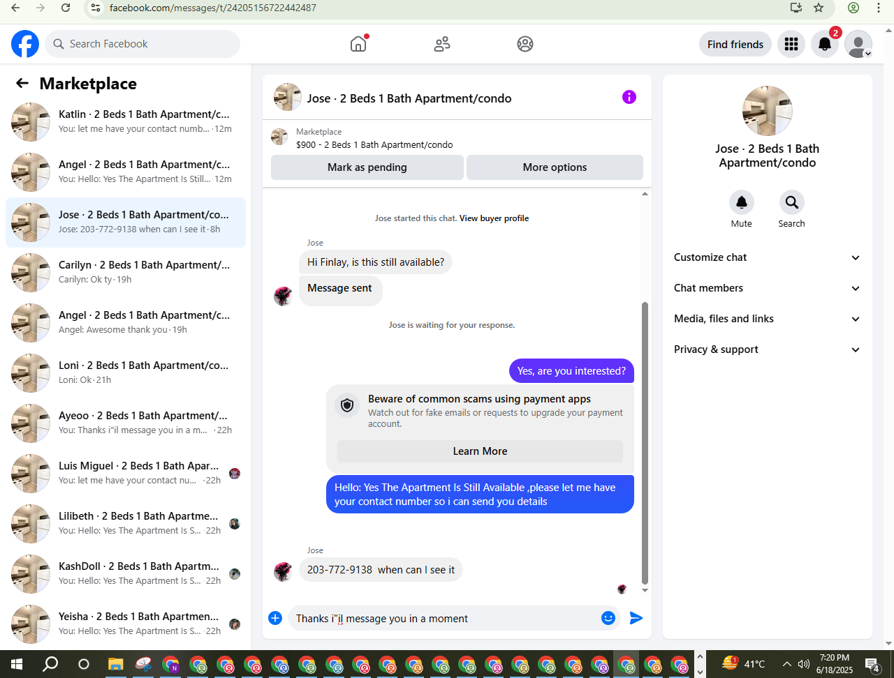
Task: Select the Jose conversation in the list
Action: (126, 223)
